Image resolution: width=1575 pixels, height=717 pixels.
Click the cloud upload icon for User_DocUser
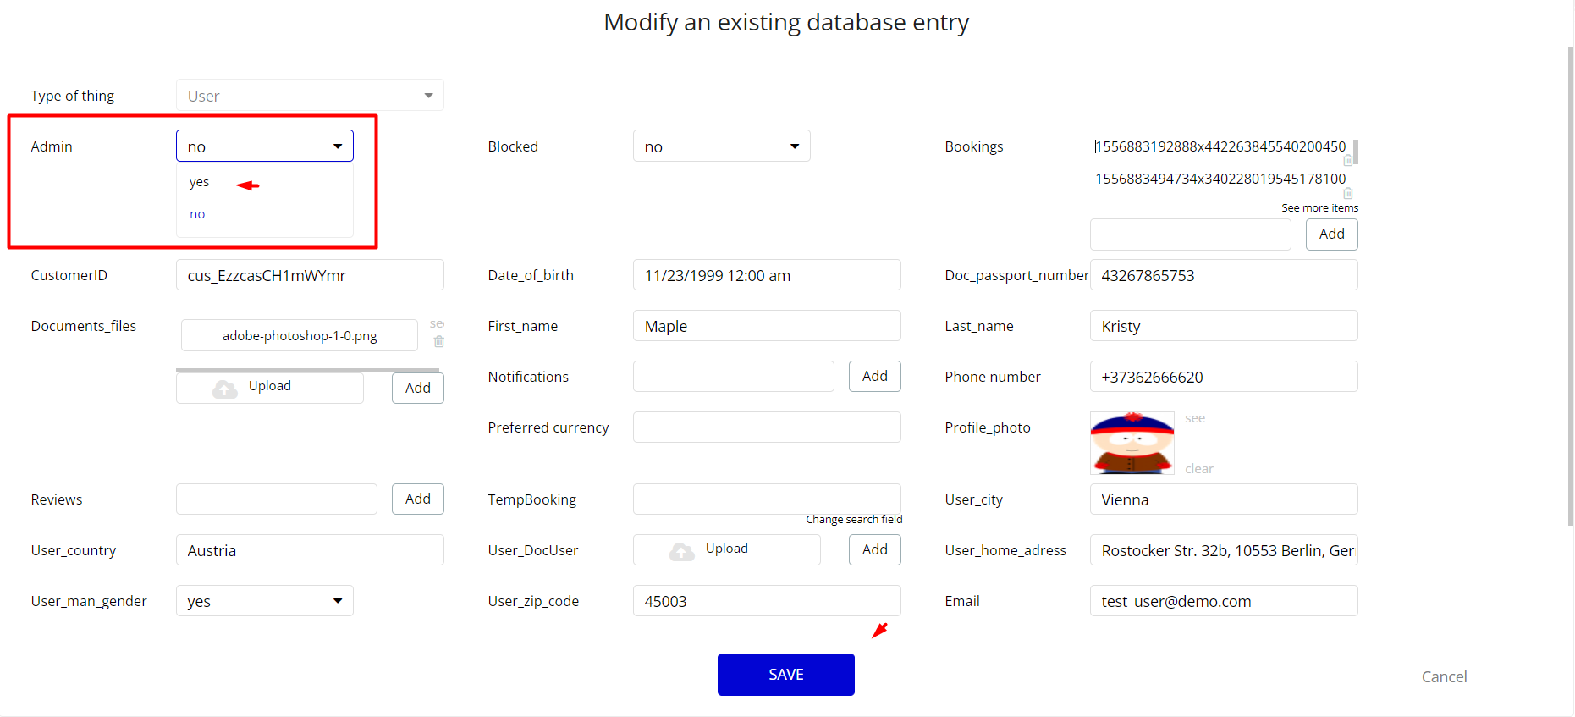coord(681,550)
